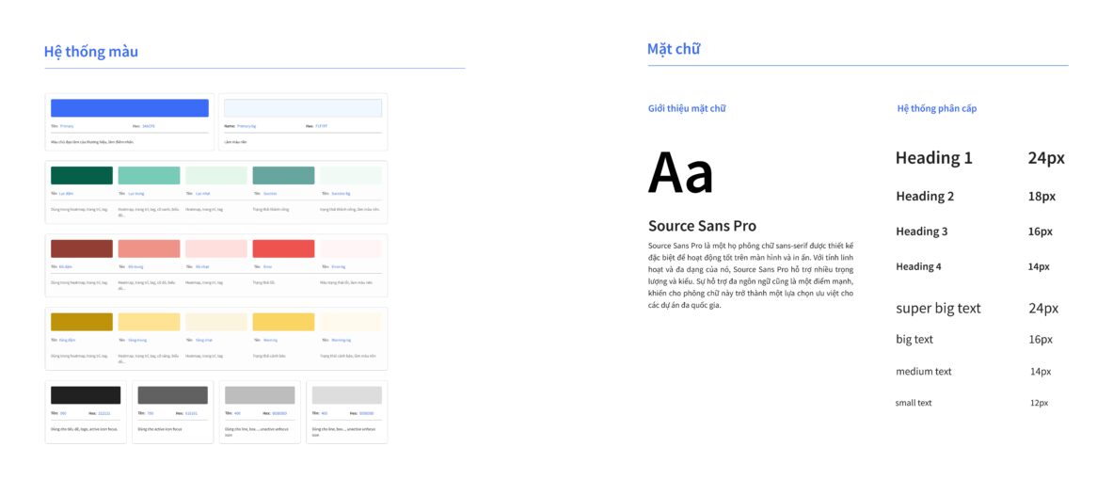Open the Giới thiệu mặt chữ subheading
This screenshot has width=1113, height=495.
pos(687,108)
